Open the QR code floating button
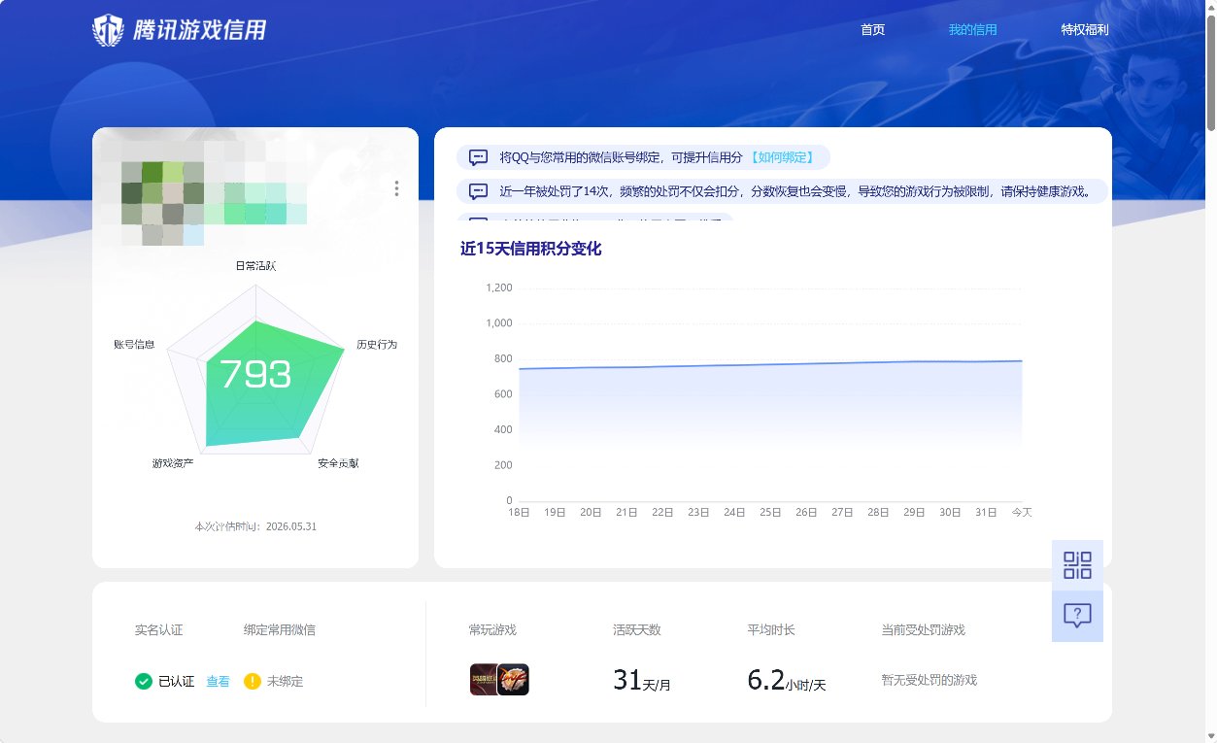Image resolution: width=1217 pixels, height=743 pixels. [1077, 565]
